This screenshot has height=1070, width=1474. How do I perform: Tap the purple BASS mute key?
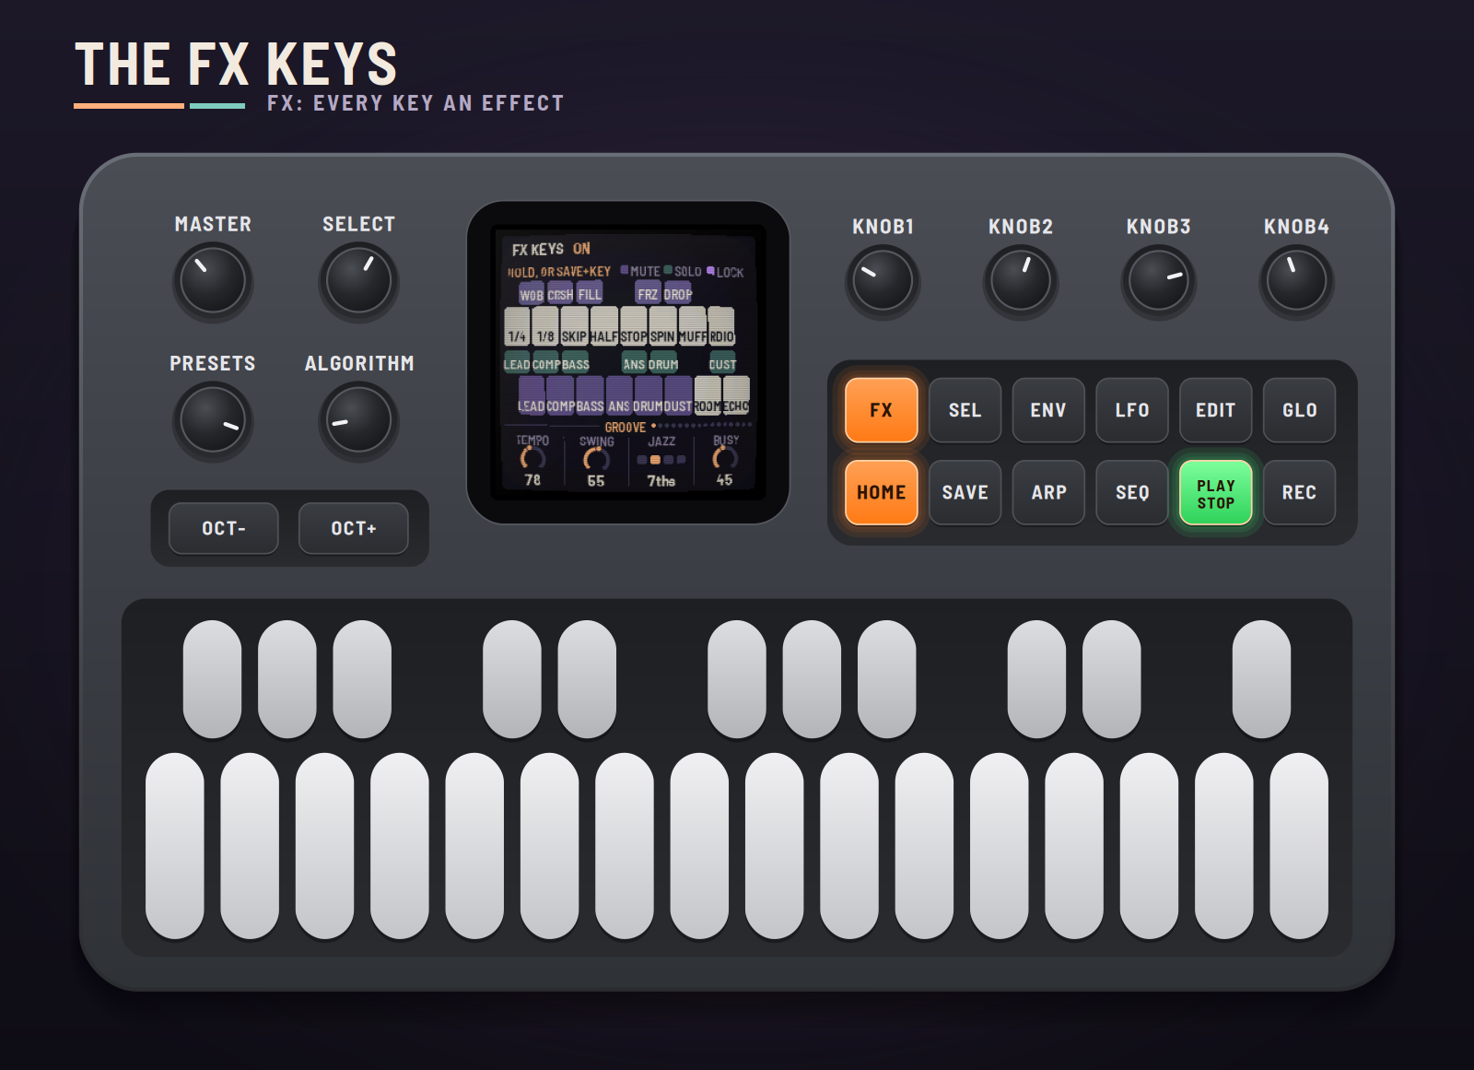pyautogui.click(x=590, y=395)
